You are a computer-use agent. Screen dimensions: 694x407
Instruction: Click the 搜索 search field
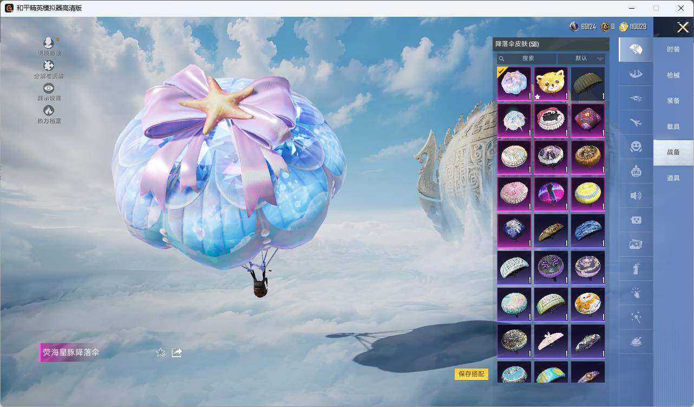(527, 58)
